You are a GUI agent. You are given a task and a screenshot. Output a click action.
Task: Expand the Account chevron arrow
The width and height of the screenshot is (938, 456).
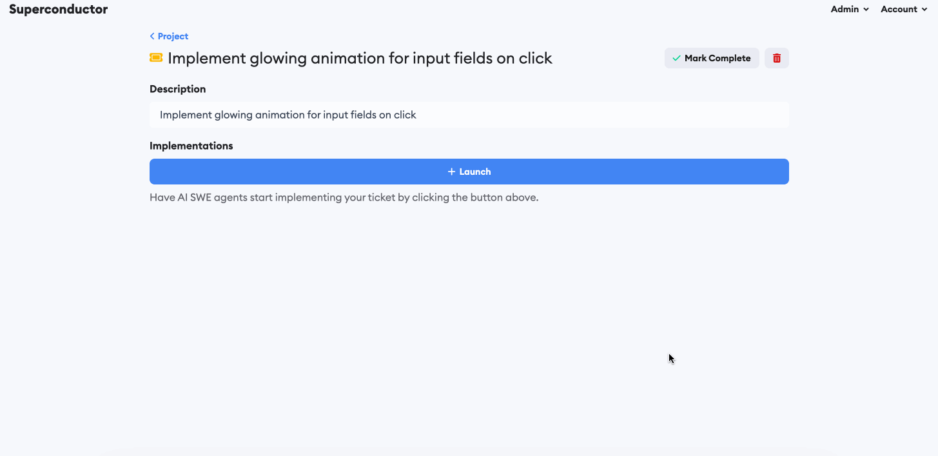924,10
